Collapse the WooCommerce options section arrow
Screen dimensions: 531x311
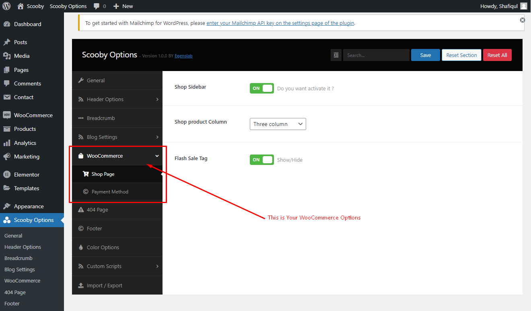[157, 156]
